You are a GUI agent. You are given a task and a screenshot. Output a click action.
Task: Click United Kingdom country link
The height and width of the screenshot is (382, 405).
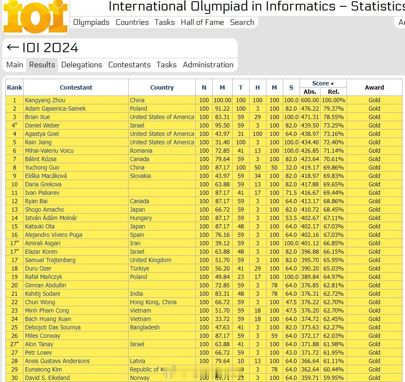tap(150, 260)
